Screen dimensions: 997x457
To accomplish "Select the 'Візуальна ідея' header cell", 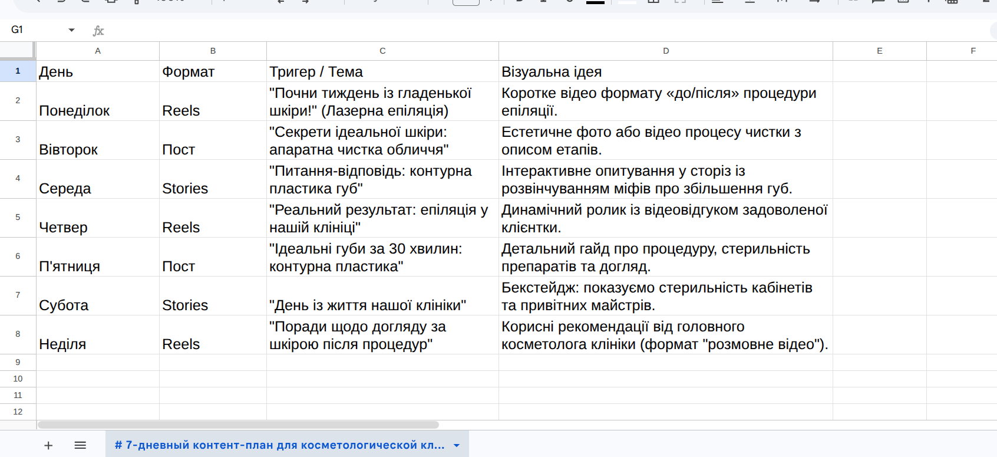I will pyautogui.click(x=666, y=71).
